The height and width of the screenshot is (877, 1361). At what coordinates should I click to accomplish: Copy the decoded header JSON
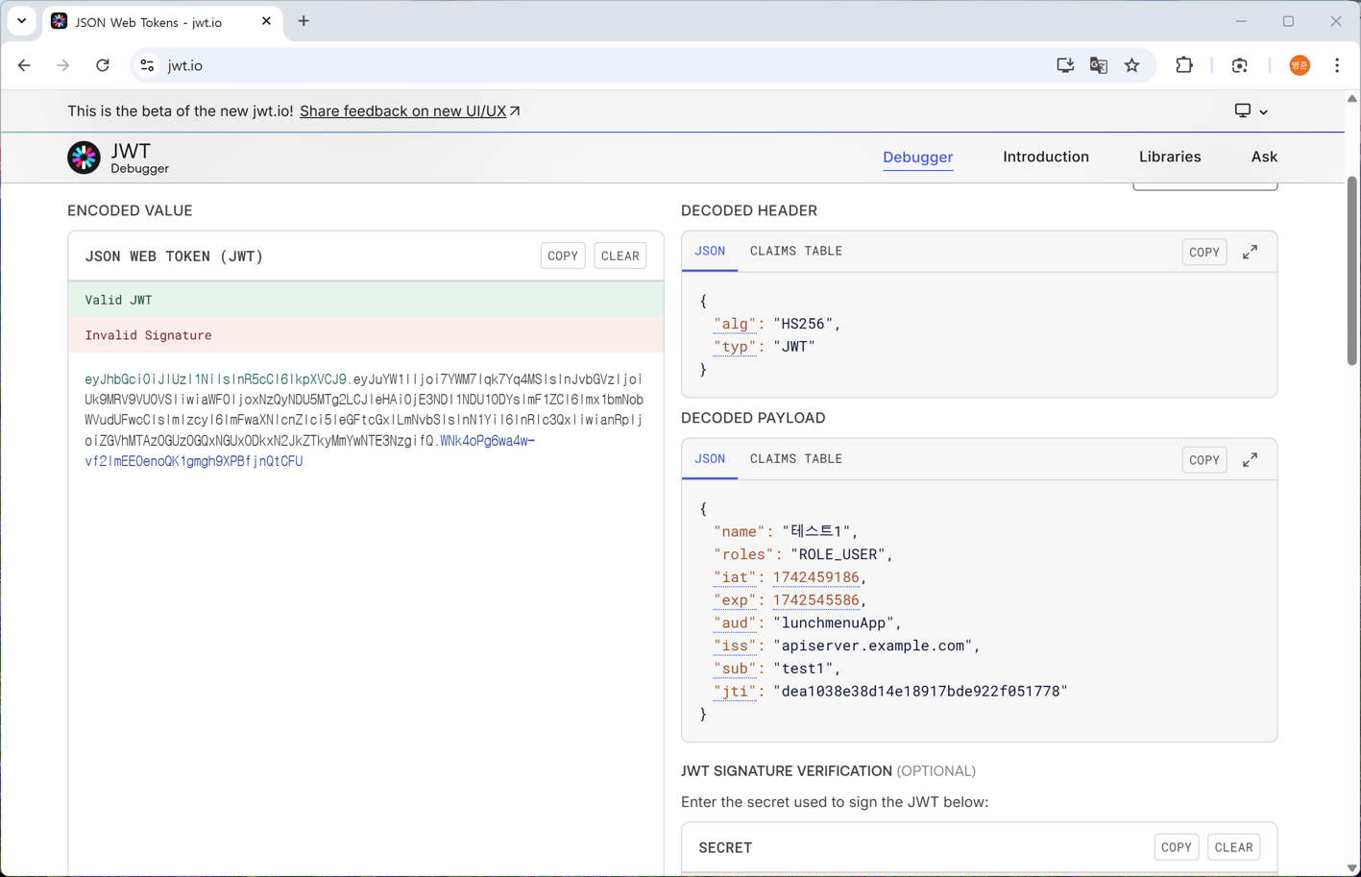coord(1203,252)
